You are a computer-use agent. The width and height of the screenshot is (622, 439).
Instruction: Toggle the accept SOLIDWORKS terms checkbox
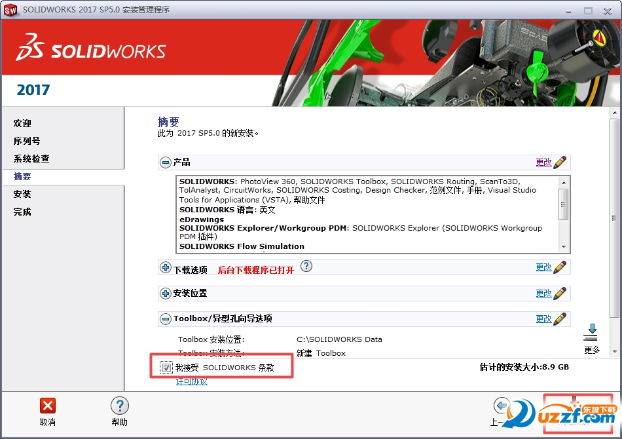point(166,368)
